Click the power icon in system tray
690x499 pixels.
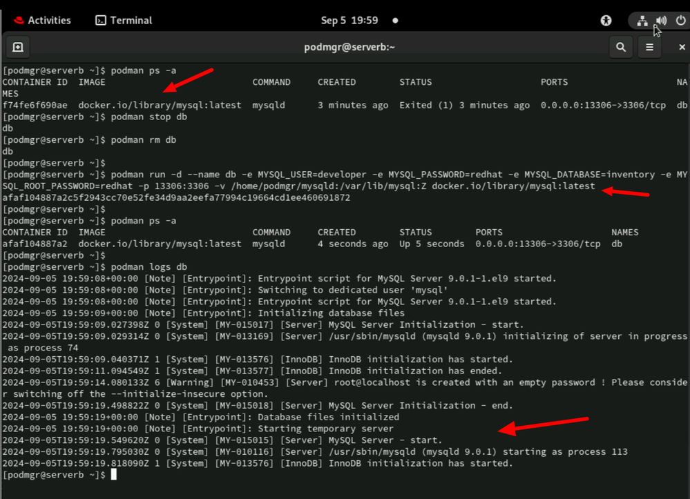[679, 21]
